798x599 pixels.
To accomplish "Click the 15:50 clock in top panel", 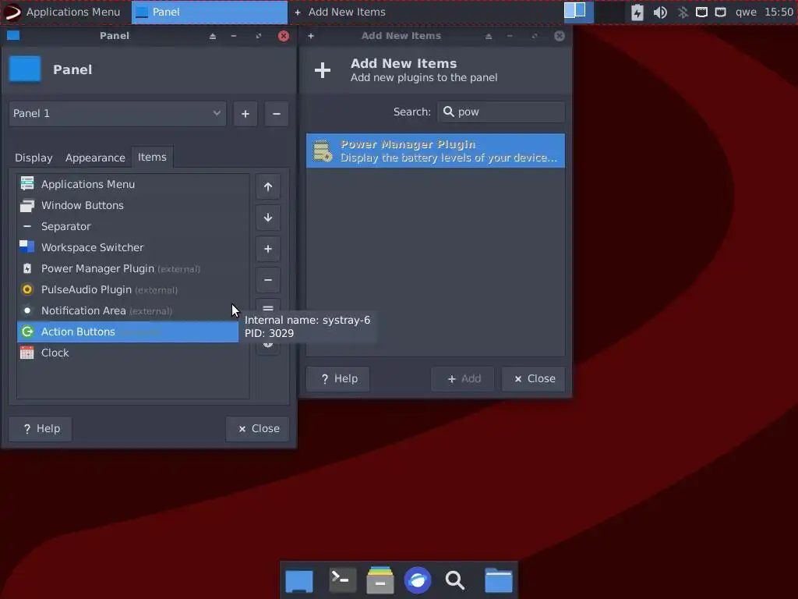I will [779, 12].
